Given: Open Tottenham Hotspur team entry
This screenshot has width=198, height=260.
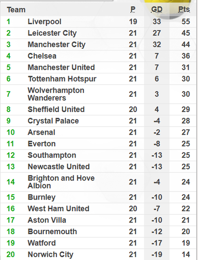Looking at the screenshot, I should [62, 79].
